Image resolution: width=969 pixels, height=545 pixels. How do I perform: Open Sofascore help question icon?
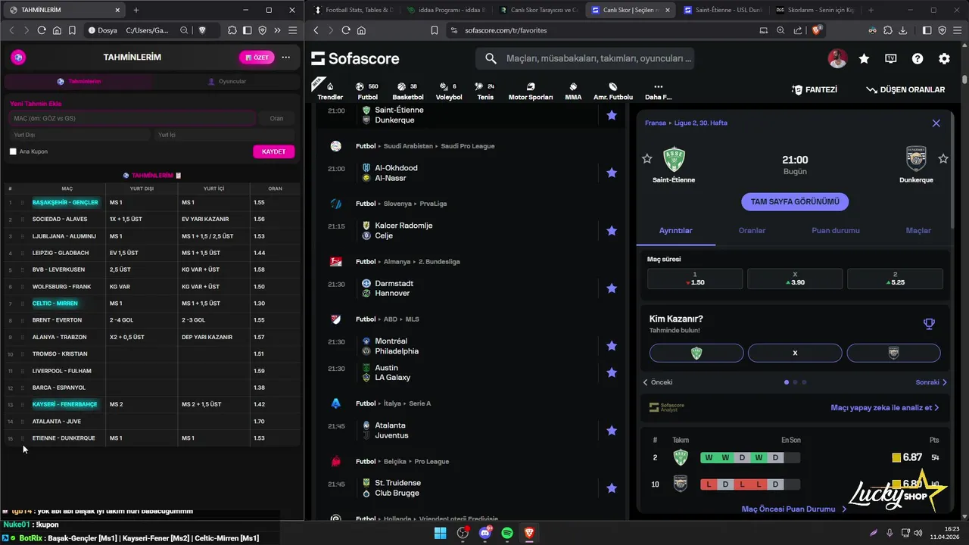pos(918,58)
